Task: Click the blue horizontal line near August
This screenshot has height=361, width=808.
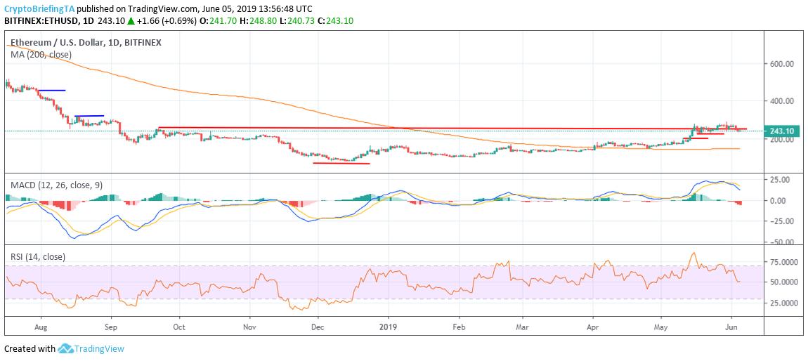Action: (52, 91)
